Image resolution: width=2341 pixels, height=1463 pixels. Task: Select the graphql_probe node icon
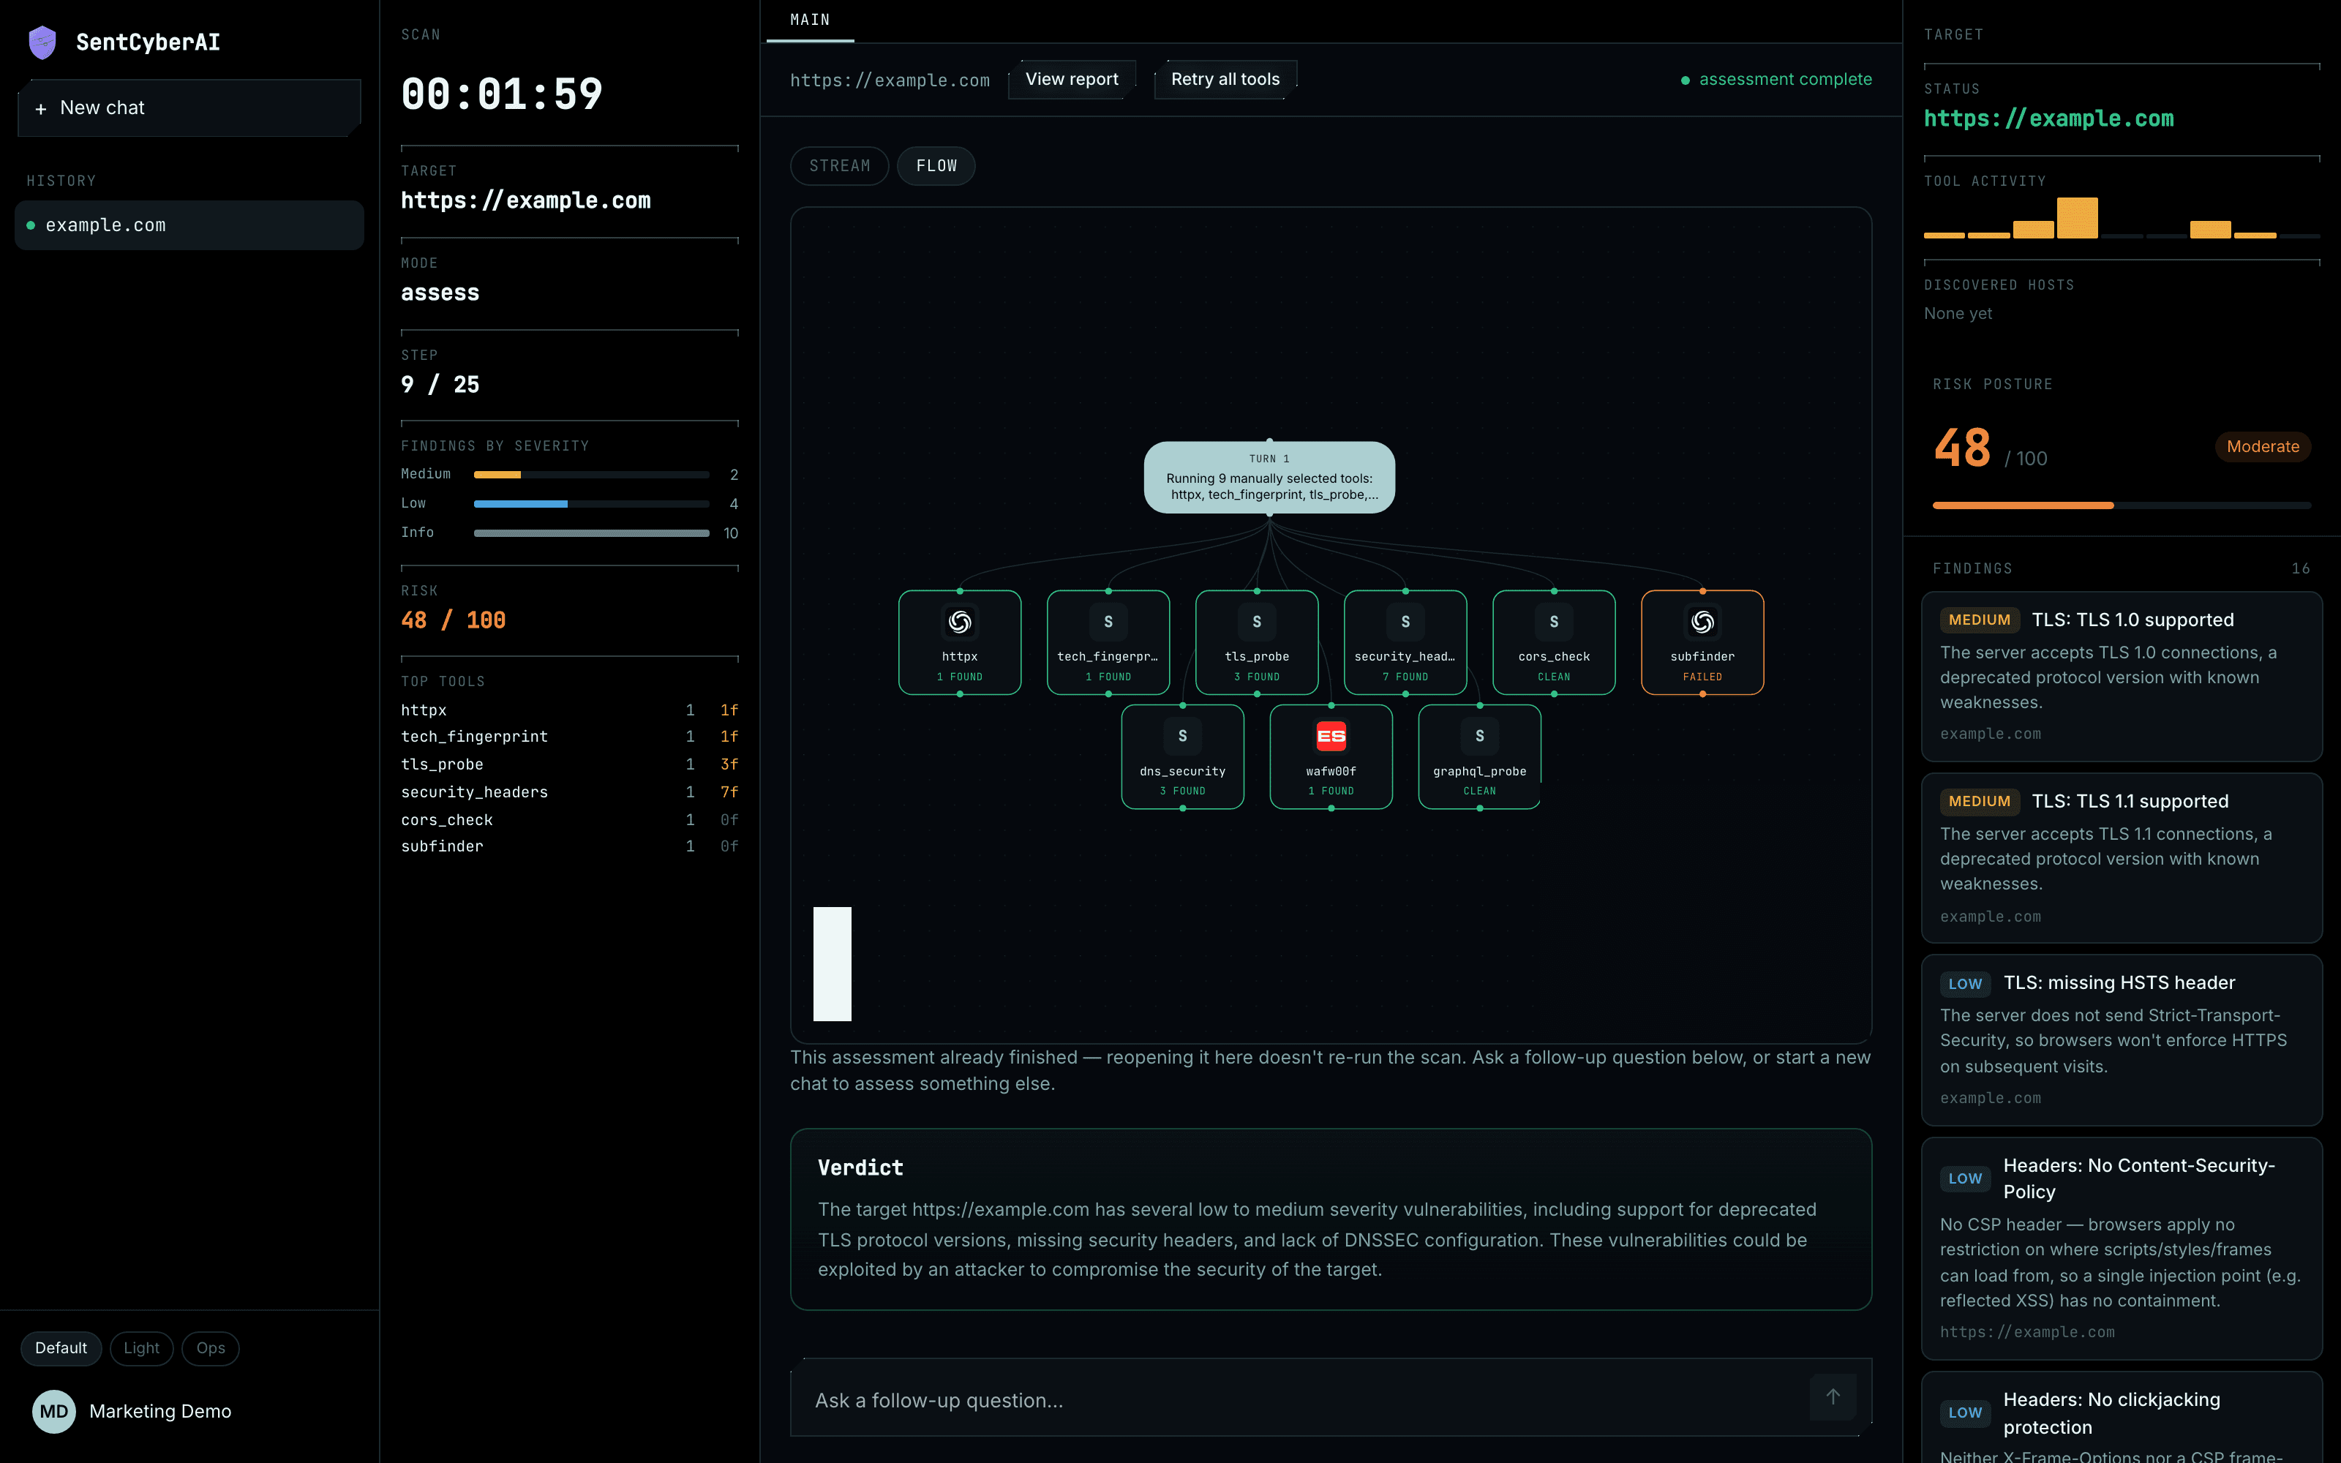tap(1479, 735)
